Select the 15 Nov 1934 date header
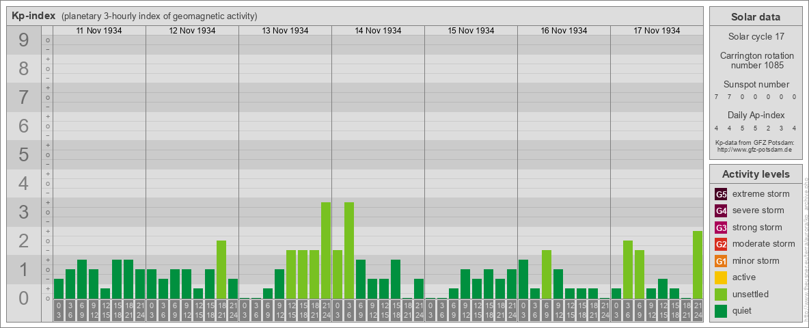The height and width of the screenshot is (328, 809). coord(471,31)
